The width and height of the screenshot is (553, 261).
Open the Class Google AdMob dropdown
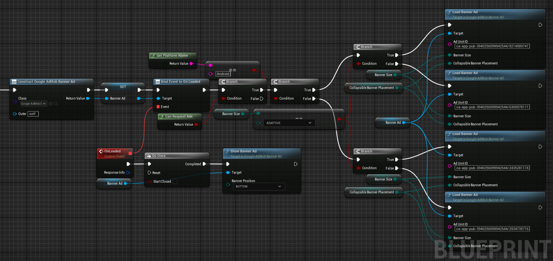tap(33, 104)
